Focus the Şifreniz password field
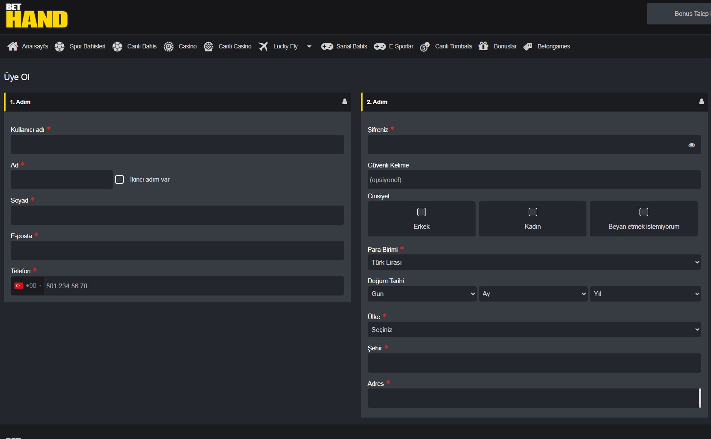 point(534,145)
